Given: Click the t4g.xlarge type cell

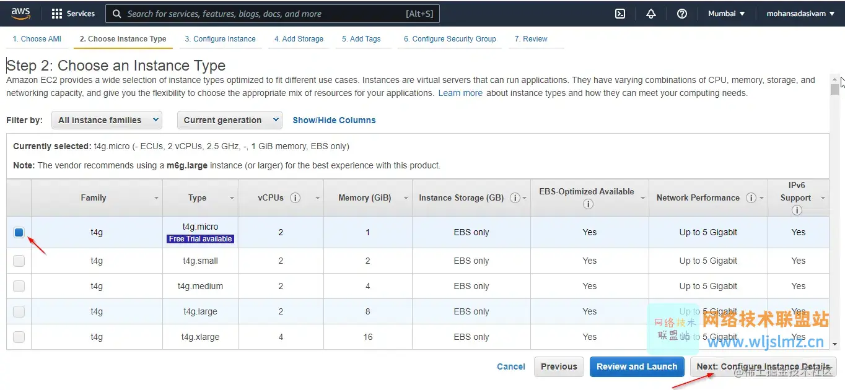Looking at the screenshot, I should coord(201,337).
